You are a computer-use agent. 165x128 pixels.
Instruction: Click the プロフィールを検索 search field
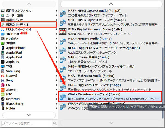(27, 123)
